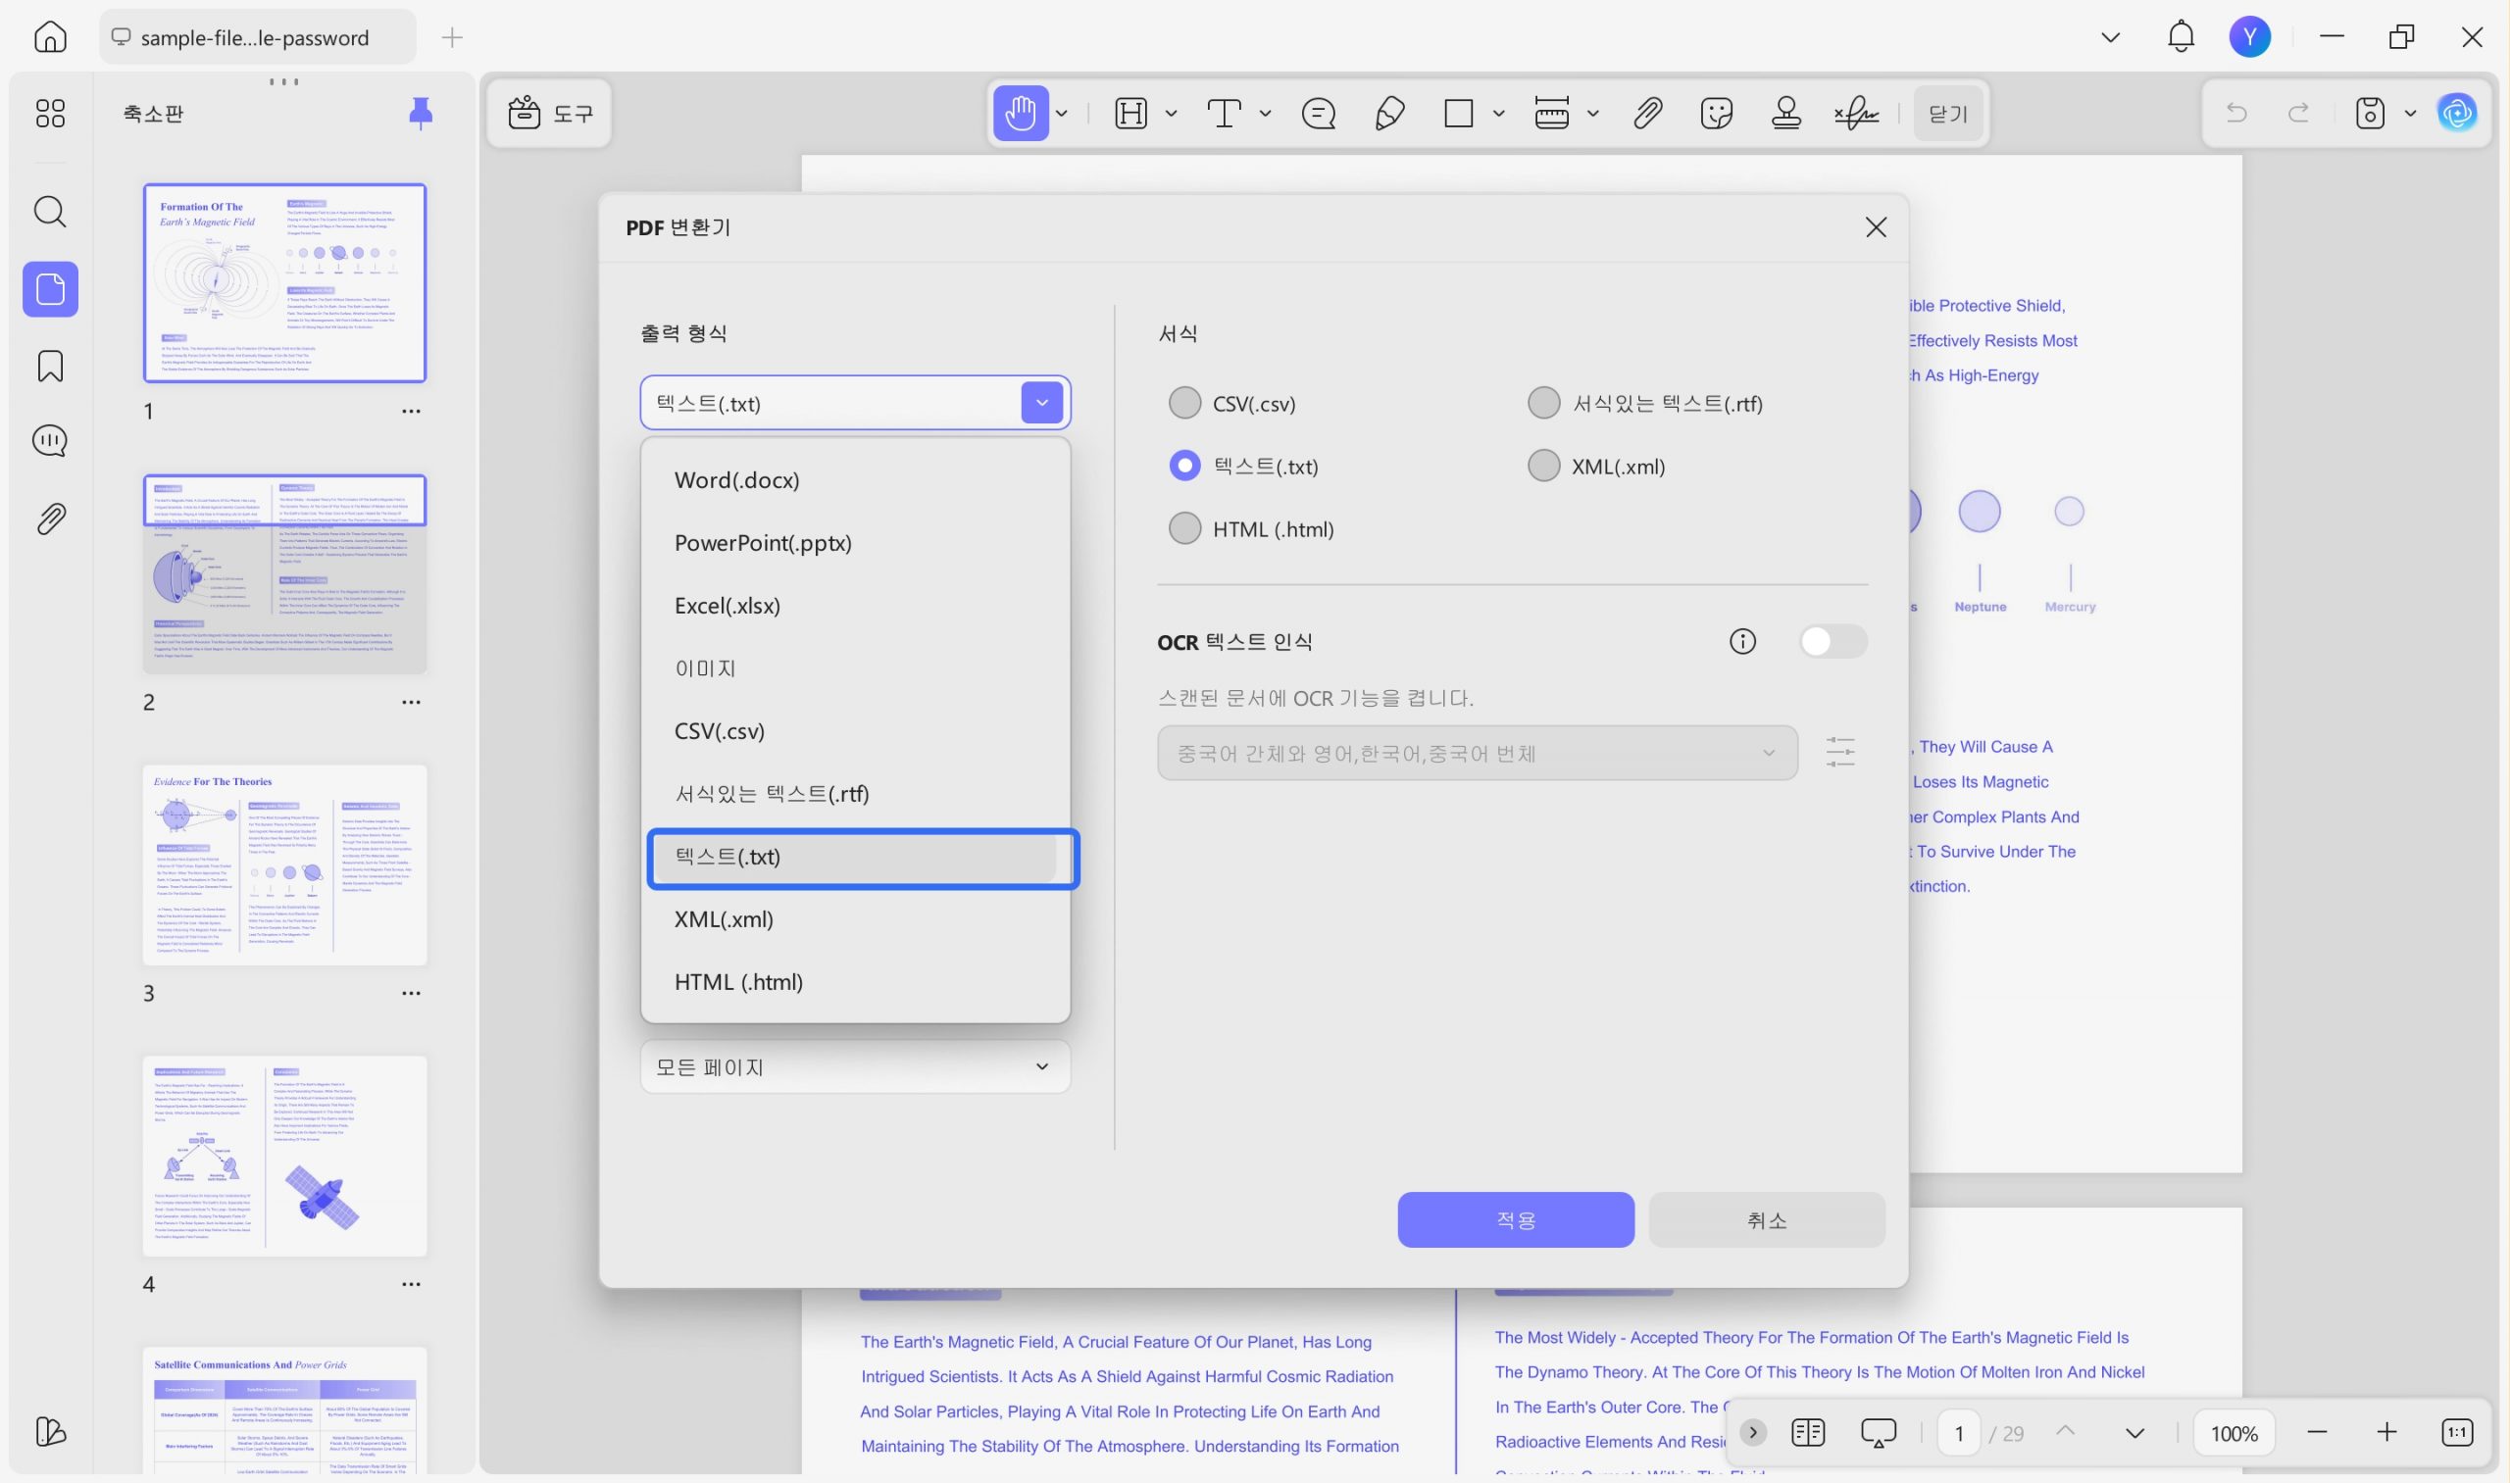Select the measurement ruler tool
Screen dimensions: 2510x1483
(x=1551, y=113)
